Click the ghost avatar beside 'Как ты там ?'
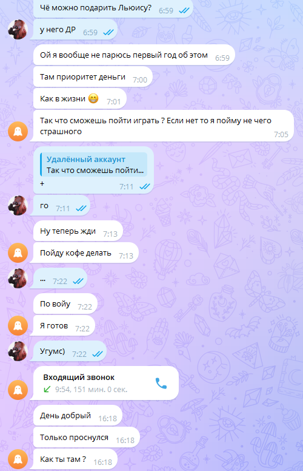 tap(18, 459)
